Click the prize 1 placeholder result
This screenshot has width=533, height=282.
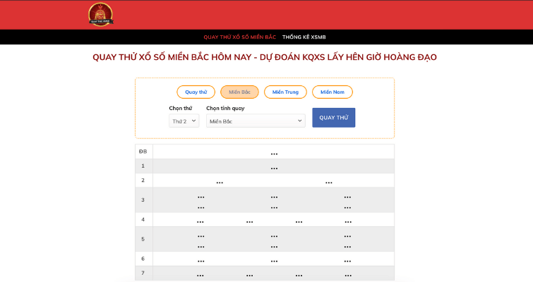click(274, 167)
